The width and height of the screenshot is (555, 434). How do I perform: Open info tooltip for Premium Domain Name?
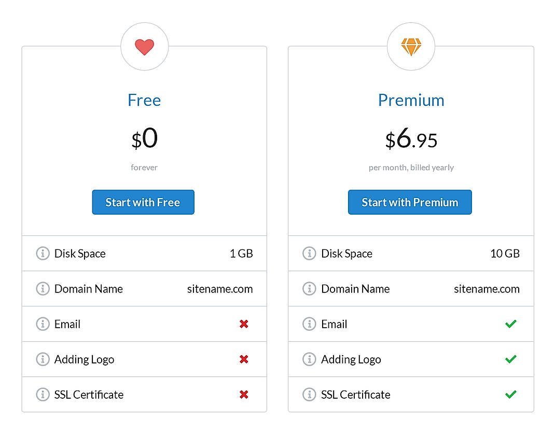tap(309, 288)
